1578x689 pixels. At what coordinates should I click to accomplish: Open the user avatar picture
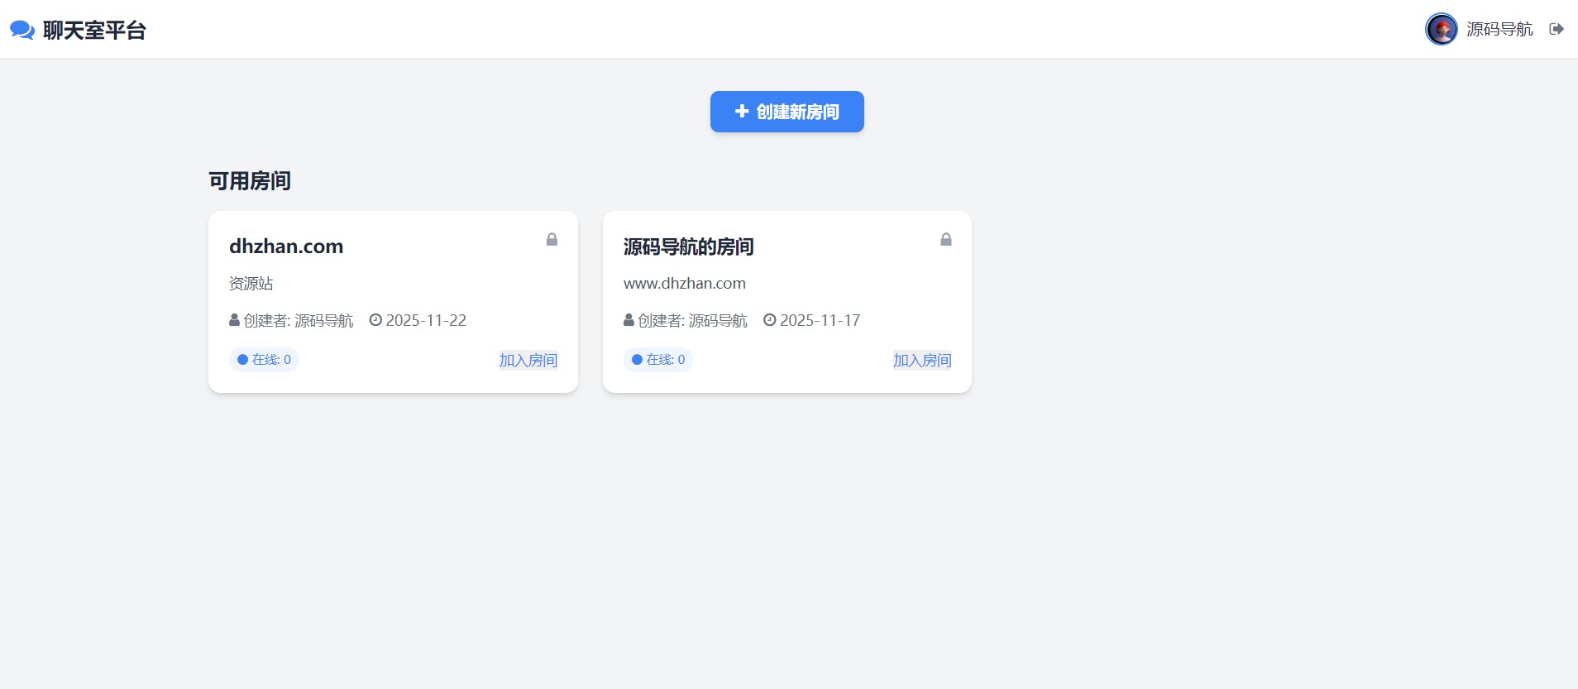pos(1441,29)
